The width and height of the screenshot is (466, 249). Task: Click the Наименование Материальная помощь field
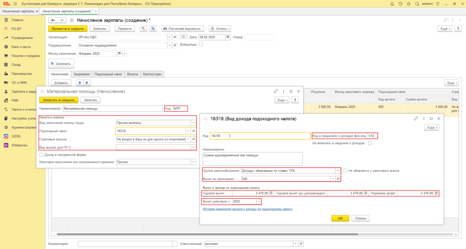[113, 108]
